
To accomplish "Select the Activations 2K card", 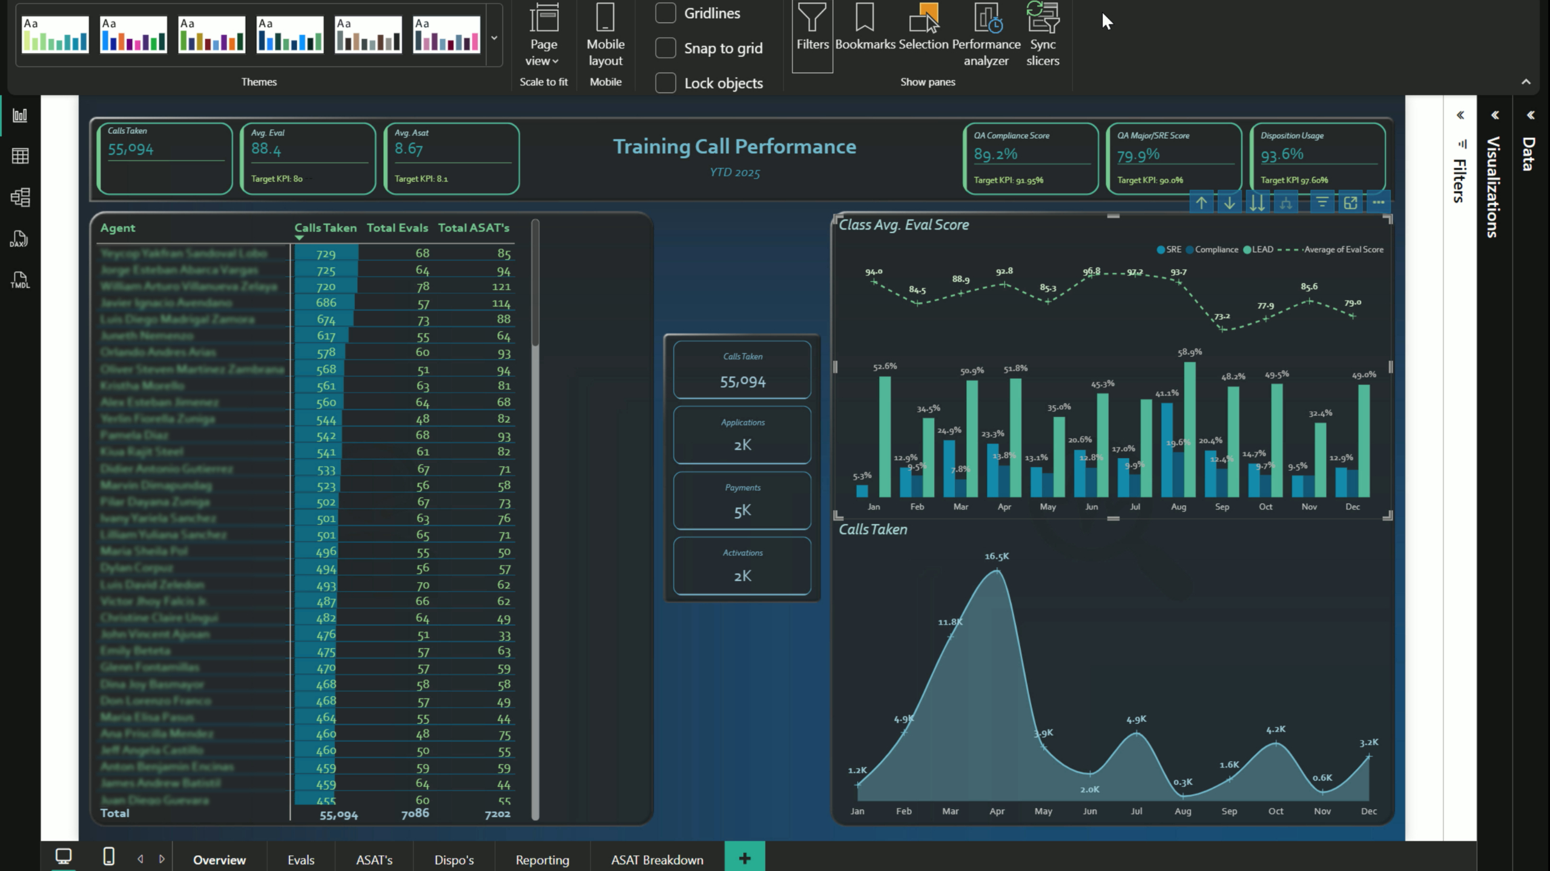I will [x=742, y=566].
